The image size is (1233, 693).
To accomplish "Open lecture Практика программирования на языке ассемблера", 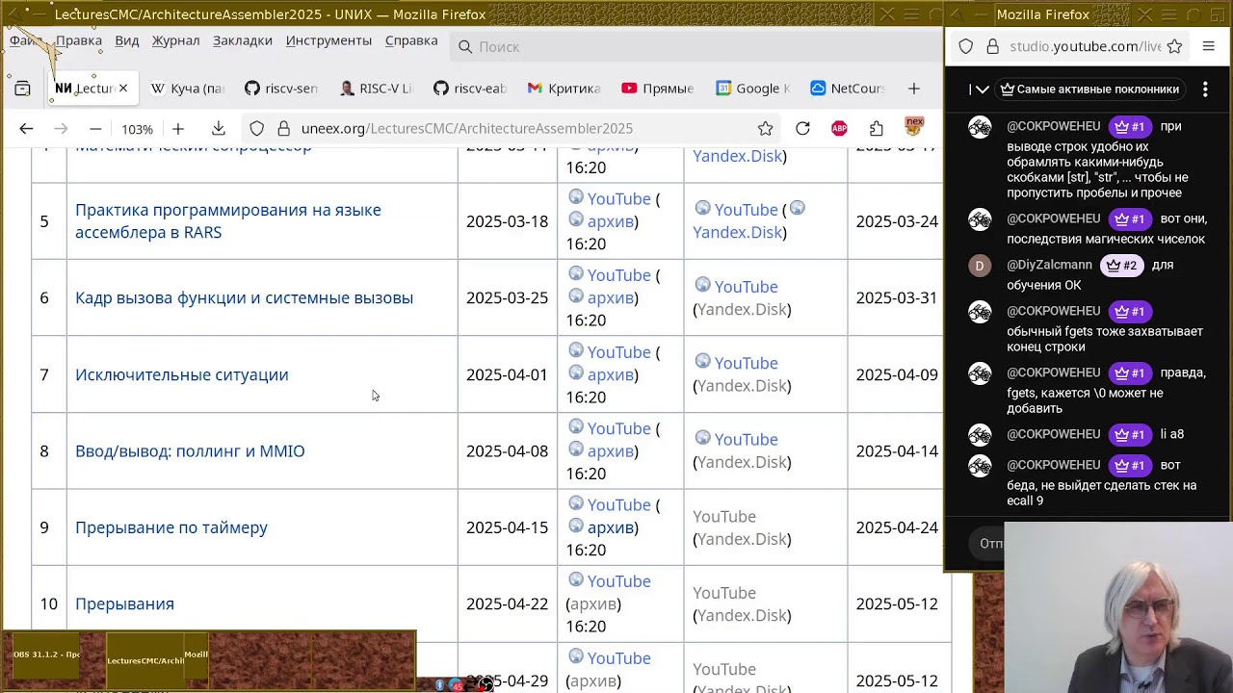I will tap(228, 221).
